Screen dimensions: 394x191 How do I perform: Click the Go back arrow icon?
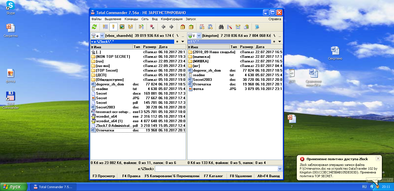coord(163,27)
